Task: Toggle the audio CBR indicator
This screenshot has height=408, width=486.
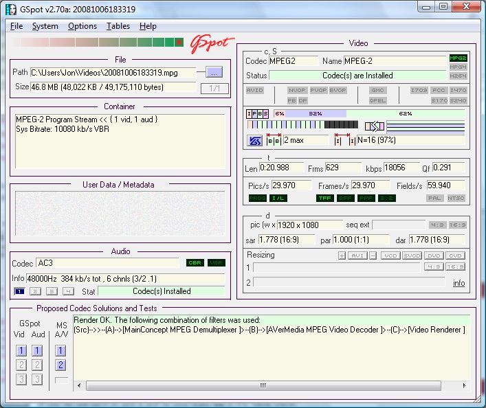Action: (195, 262)
